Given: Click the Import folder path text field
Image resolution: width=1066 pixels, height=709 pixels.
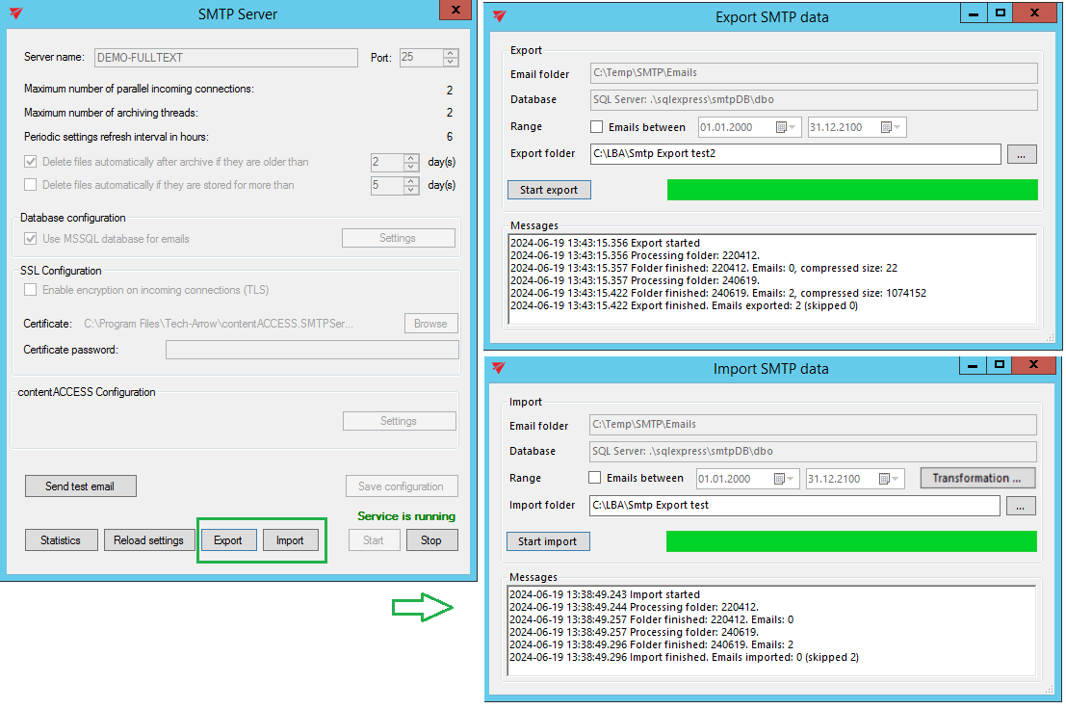Looking at the screenshot, I should [794, 505].
